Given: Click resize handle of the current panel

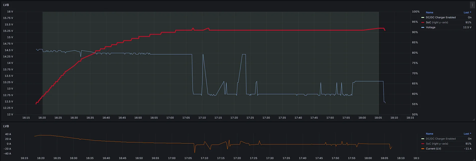Looking at the screenshot, I should (x=473, y=160).
